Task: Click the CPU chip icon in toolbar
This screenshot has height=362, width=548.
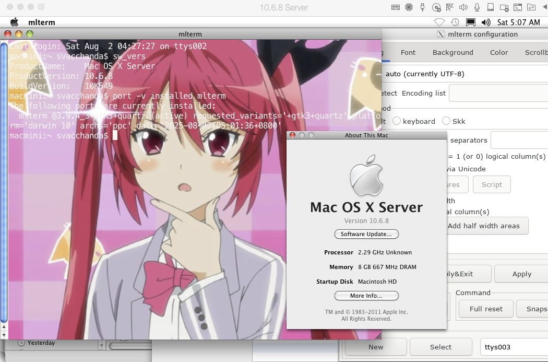Action: click(409, 7)
